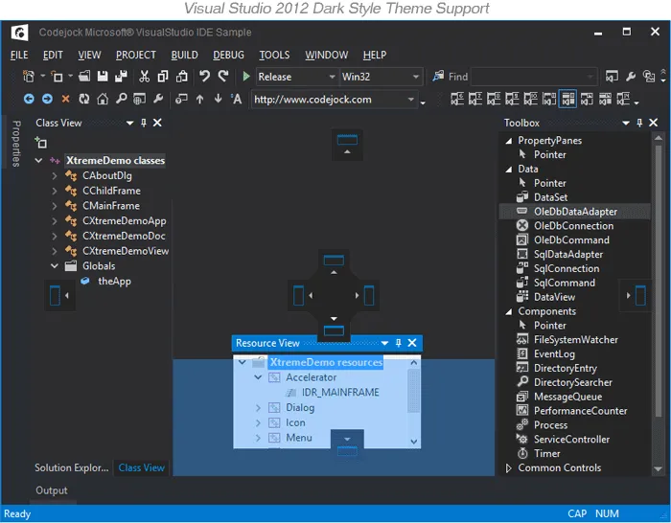Collapse the Data toolbox group
Image resolution: width=671 pixels, height=523 pixels.
508,170
